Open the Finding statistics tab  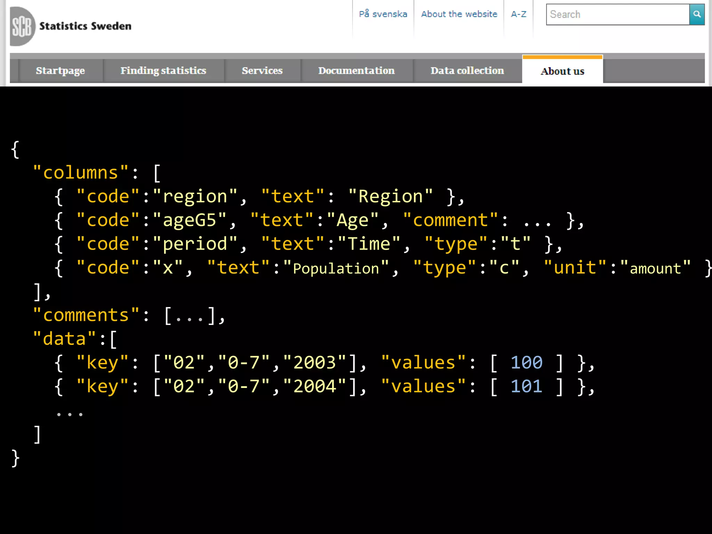click(x=163, y=71)
